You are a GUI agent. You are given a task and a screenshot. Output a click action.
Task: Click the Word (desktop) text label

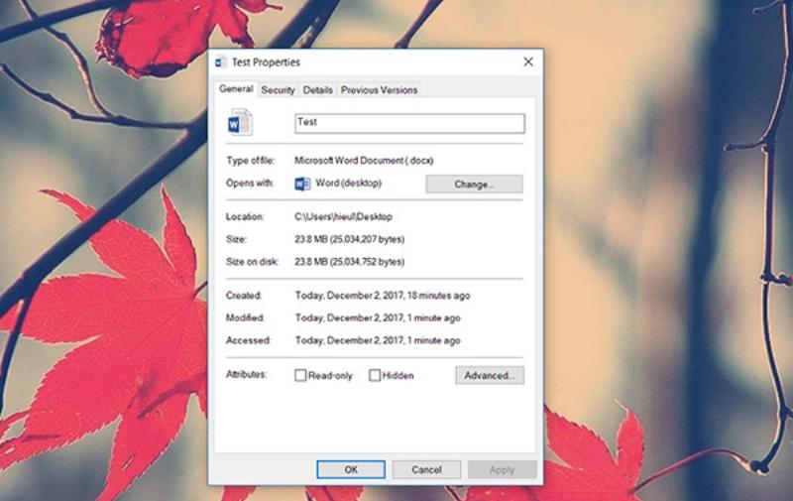point(349,184)
